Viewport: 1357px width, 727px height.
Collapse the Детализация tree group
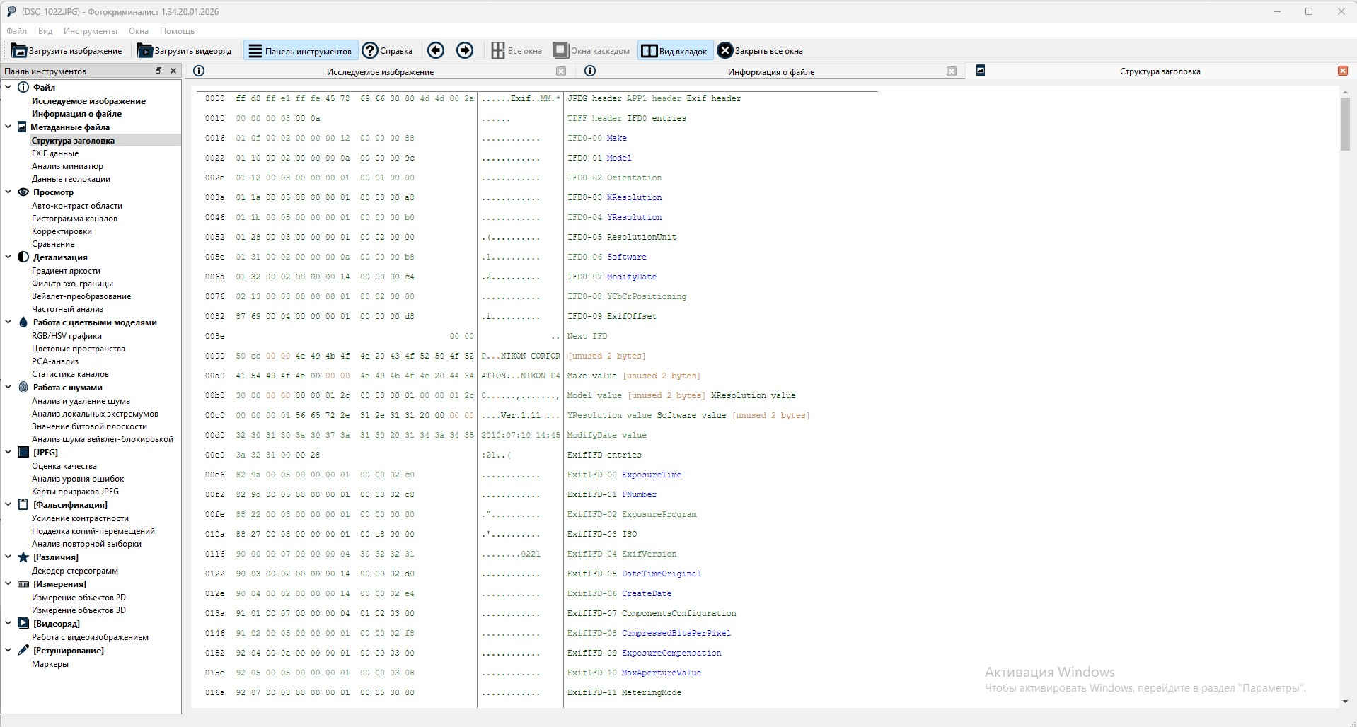[8, 257]
